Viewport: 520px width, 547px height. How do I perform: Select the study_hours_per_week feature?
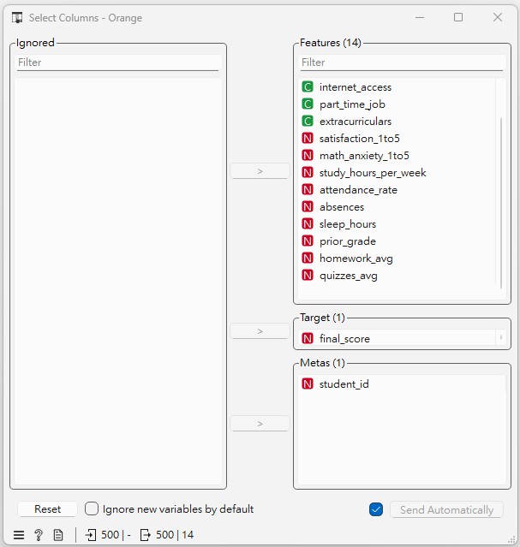click(x=373, y=173)
